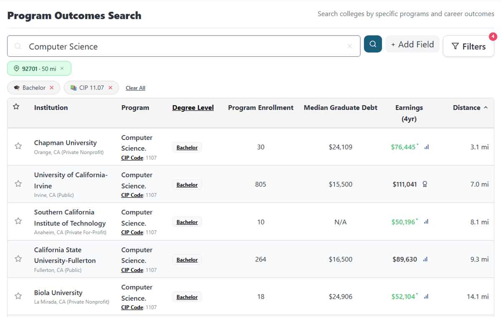The image size is (501, 317).
Task: Click the location pin icon in the 92701 chip
Action: pyautogui.click(x=17, y=68)
